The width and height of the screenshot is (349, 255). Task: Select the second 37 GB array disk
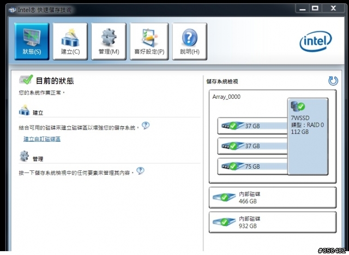[252, 146]
